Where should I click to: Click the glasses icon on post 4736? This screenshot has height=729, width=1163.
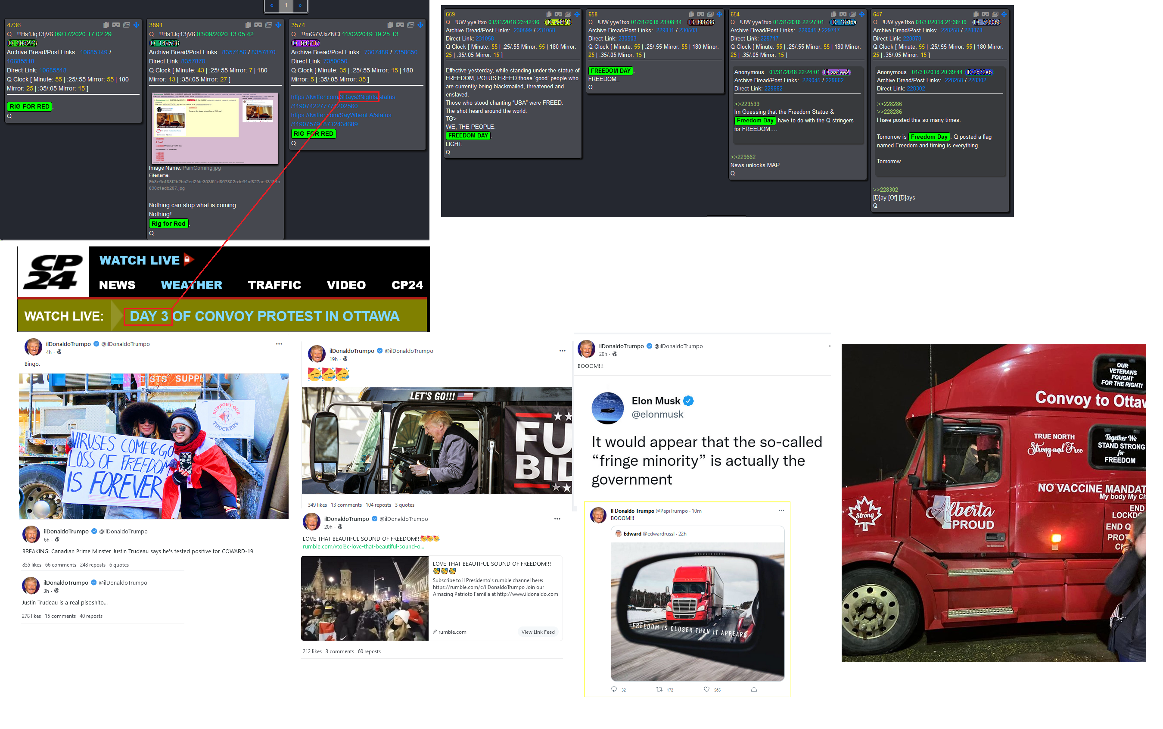click(x=116, y=25)
